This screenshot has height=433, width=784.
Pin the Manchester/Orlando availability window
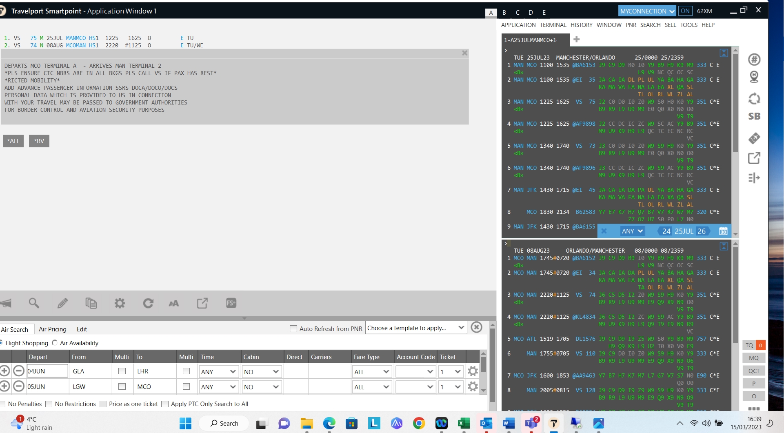pos(724,53)
